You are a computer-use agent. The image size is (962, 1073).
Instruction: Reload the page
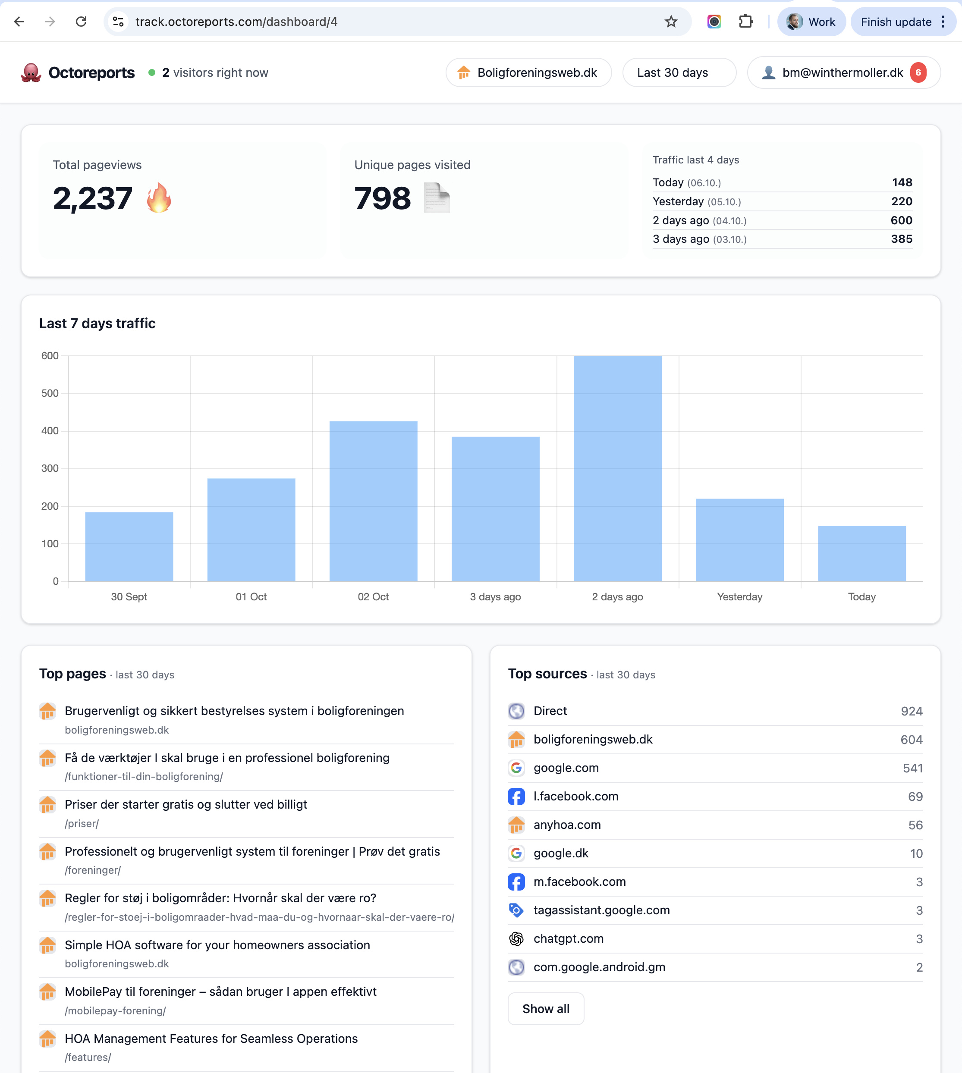click(x=81, y=22)
